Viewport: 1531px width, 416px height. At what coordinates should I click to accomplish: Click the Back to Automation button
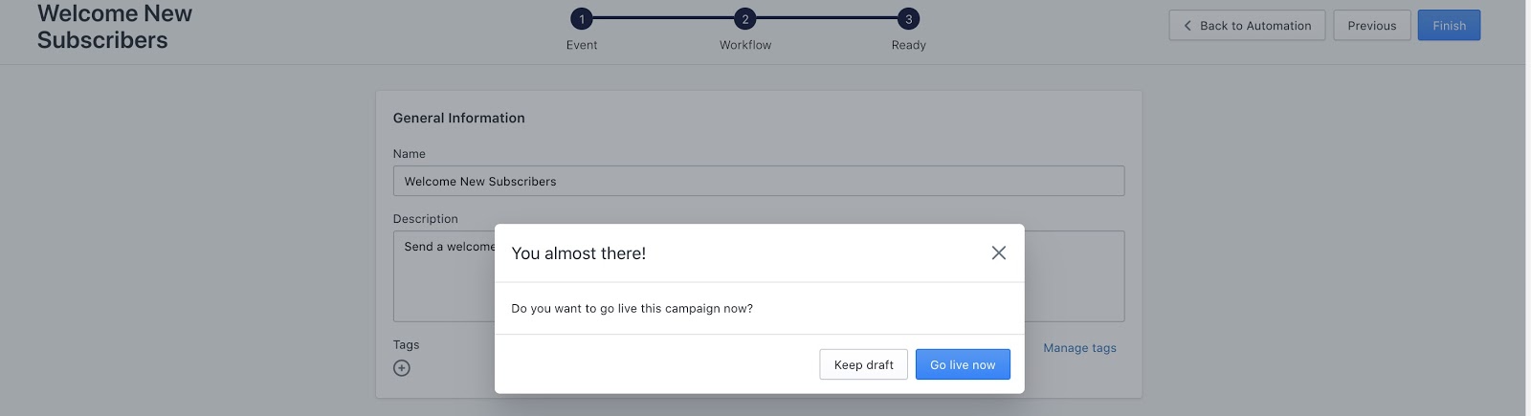click(1247, 26)
